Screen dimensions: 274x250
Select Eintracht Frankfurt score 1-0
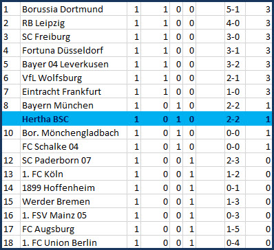click(233, 91)
